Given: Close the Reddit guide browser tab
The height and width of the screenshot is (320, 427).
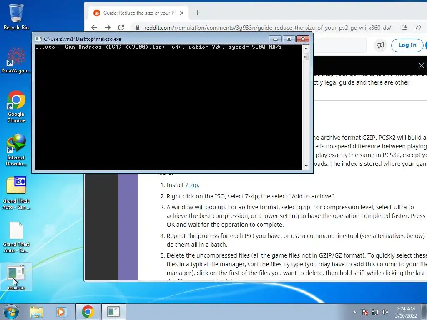Looking at the screenshot, I should click(x=182, y=13).
